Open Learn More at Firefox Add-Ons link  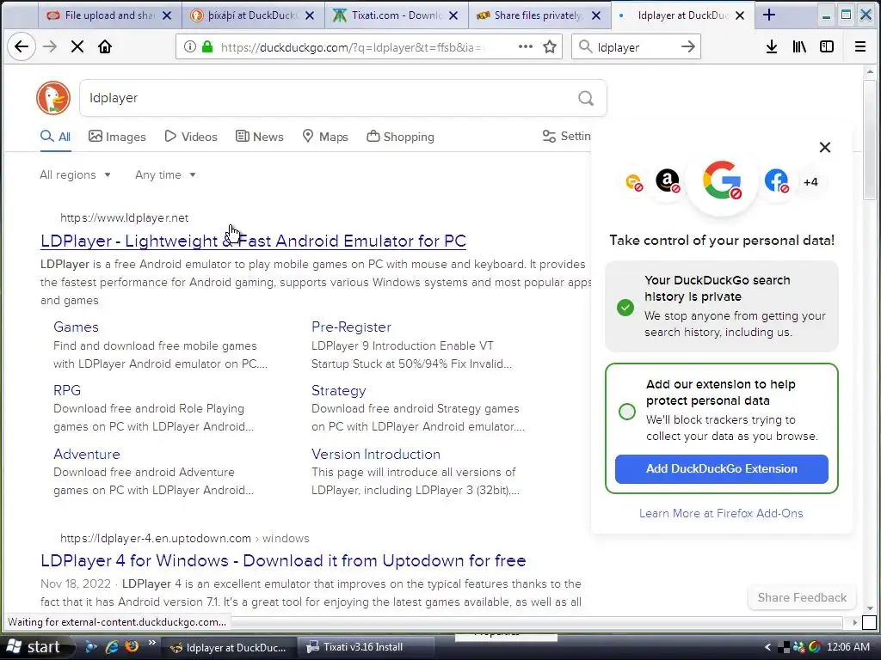click(x=721, y=513)
